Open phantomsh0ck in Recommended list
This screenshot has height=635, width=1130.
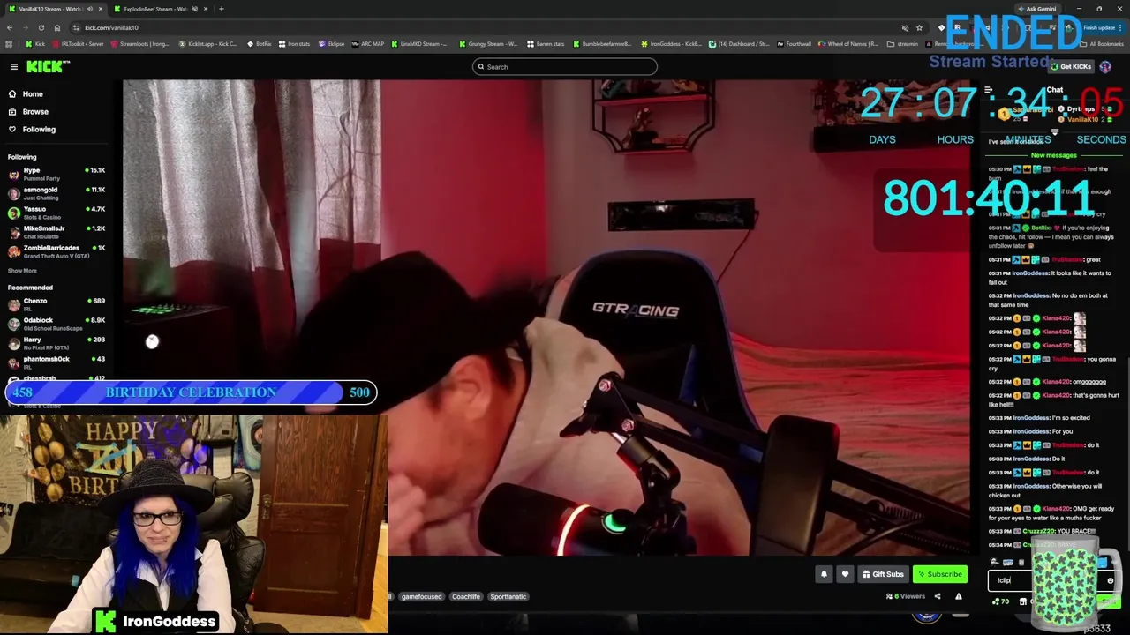56,362
